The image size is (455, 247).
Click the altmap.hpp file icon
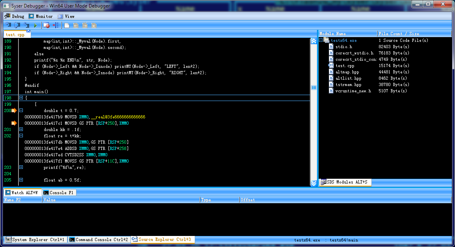click(331, 72)
